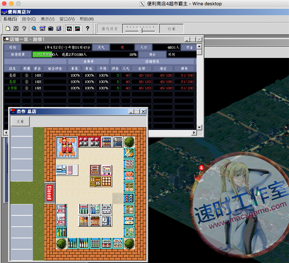Click the Save floppy disk icon
Screen dimensions: 289x263
(16, 28)
